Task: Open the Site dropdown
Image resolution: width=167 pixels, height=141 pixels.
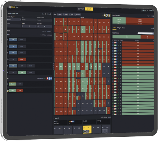Action: [29, 20]
